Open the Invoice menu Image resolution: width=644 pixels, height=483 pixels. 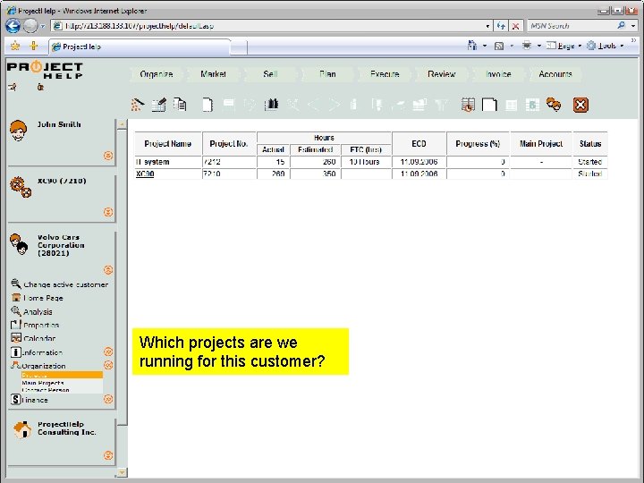coord(498,74)
